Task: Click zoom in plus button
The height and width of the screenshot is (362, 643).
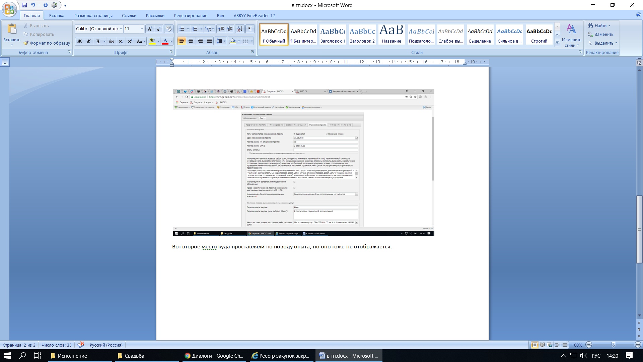Action: [x=638, y=345]
